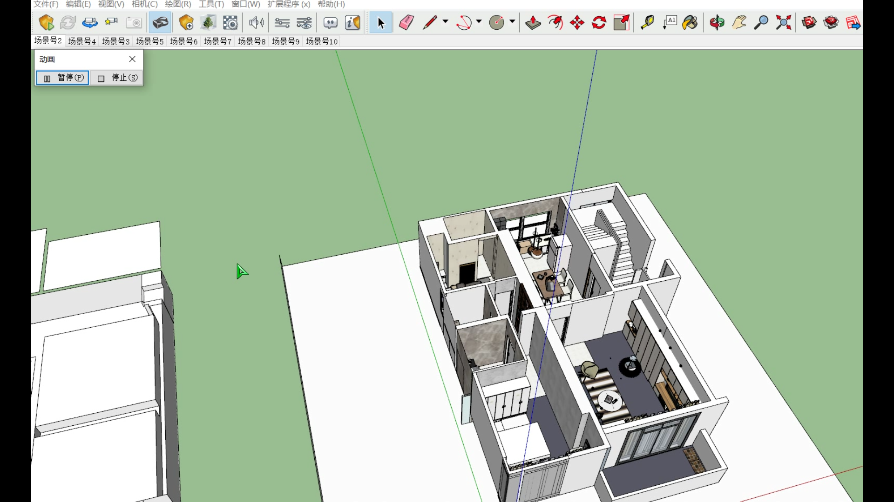Switch to the 场景号7 scene tab
The height and width of the screenshot is (502, 894).
coord(217,41)
